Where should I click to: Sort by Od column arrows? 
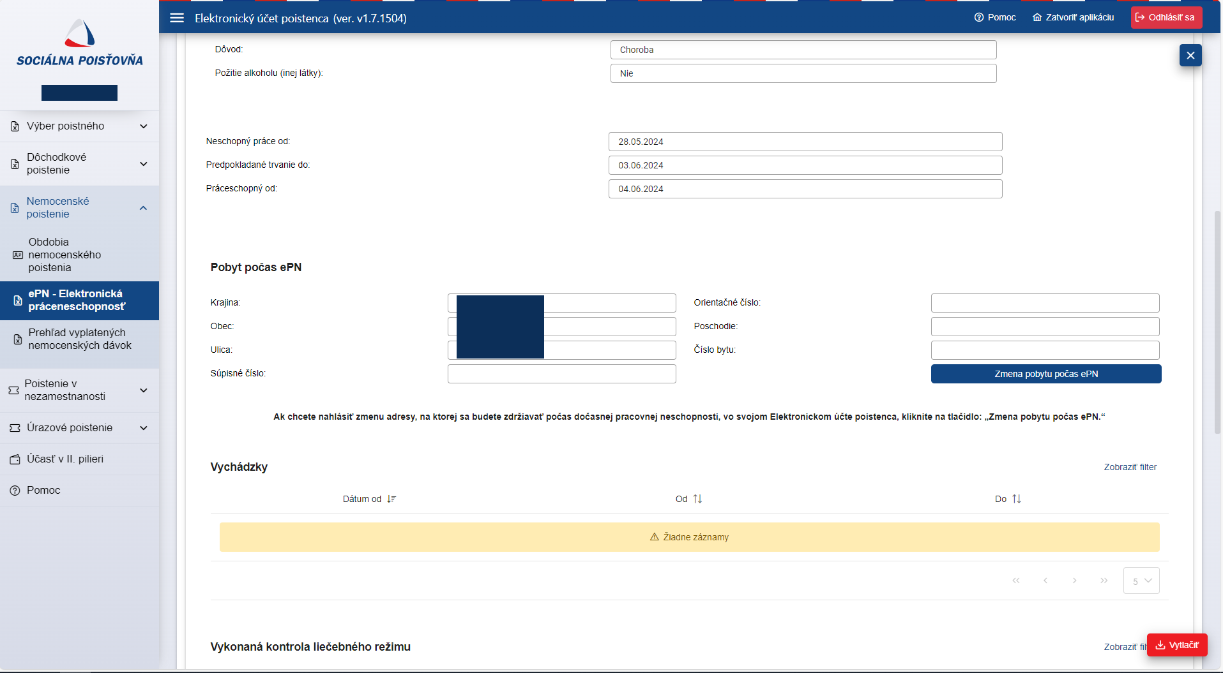(697, 499)
